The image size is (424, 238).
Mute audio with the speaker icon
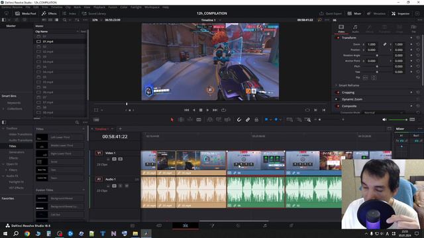[x=384, y=120]
